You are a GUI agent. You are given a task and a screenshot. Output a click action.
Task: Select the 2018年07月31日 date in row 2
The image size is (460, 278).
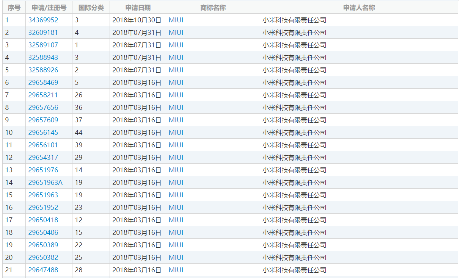pyautogui.click(x=137, y=33)
